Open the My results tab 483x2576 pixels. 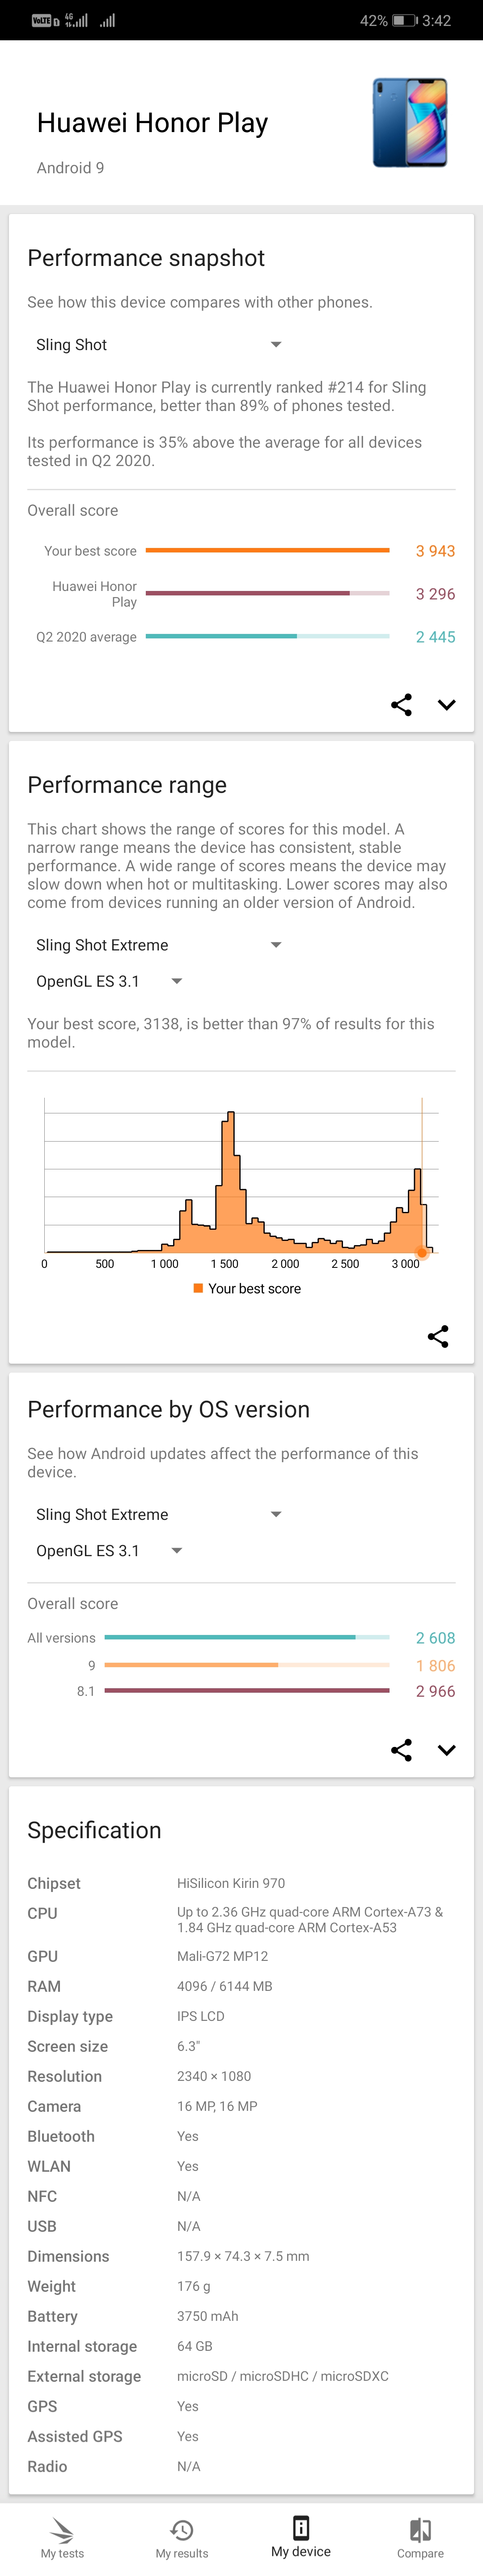pos(182,2538)
